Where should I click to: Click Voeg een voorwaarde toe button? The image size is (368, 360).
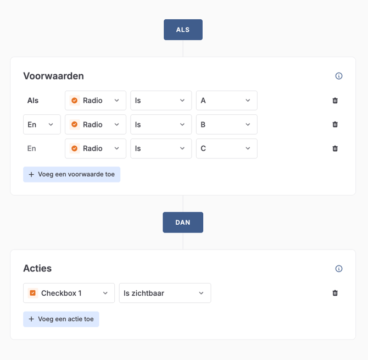[72, 174]
